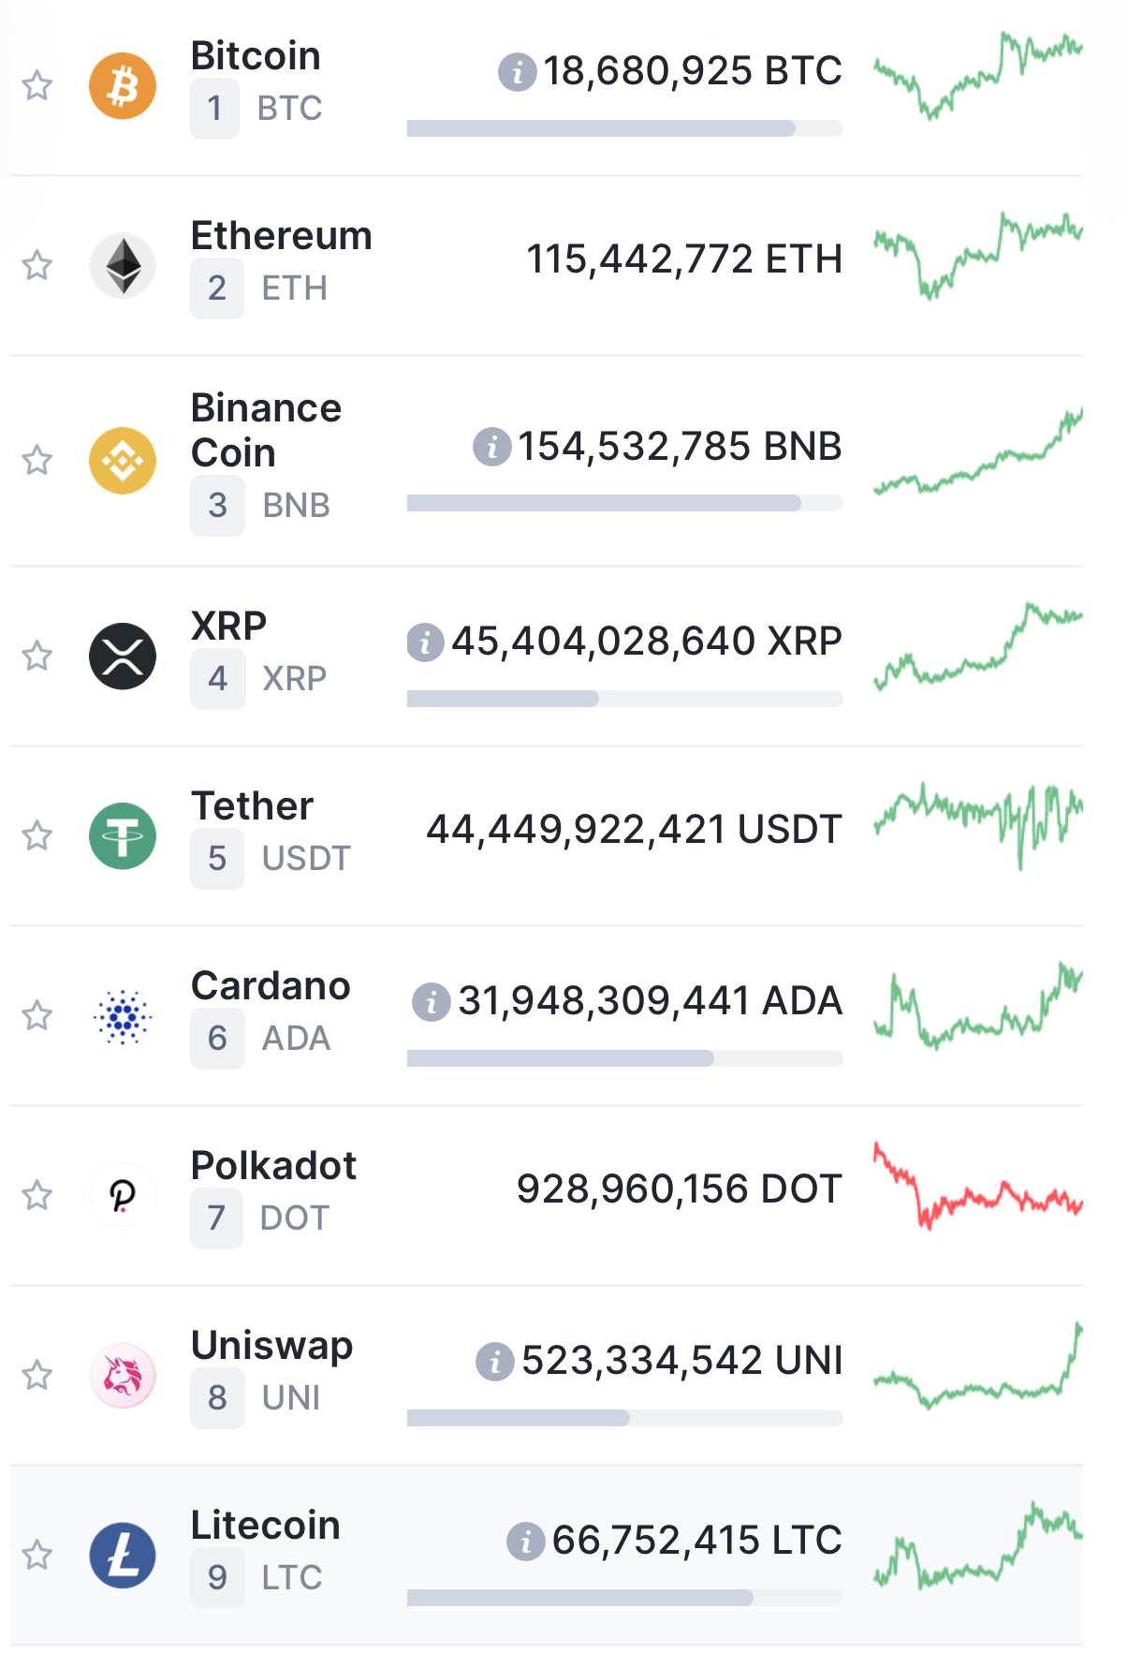Click the Litecoin blue logo icon
This screenshot has width=1128, height=1653.
123,1555
